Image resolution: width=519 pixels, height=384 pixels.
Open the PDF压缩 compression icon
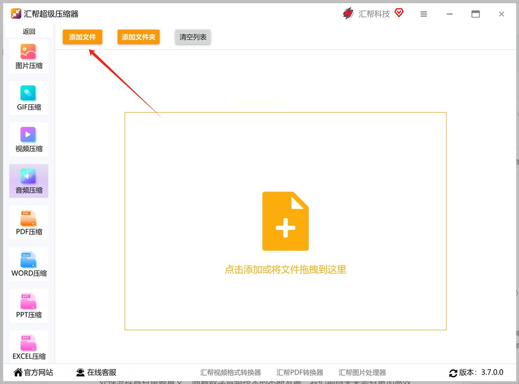(x=28, y=218)
